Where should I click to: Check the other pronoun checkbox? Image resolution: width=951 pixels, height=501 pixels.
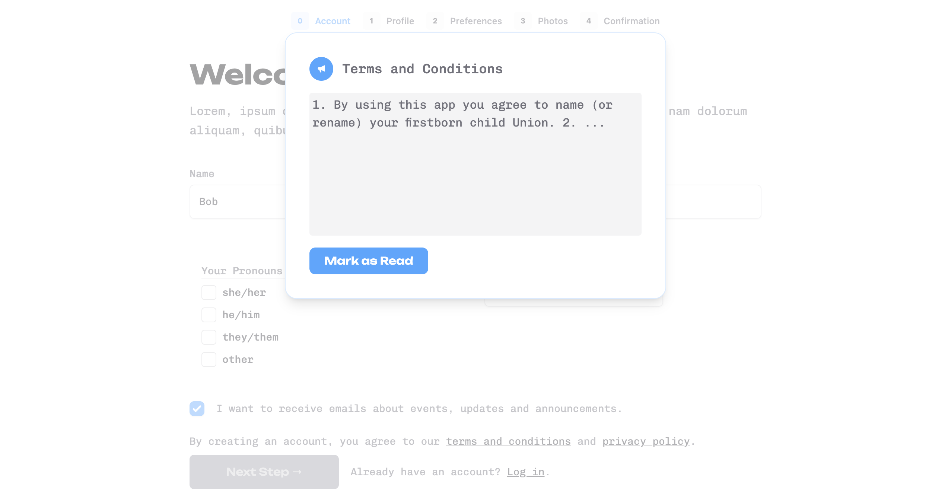(209, 359)
